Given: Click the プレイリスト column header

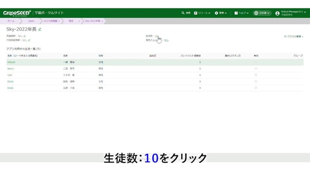Looking at the screenshot, I should (x=190, y=56).
